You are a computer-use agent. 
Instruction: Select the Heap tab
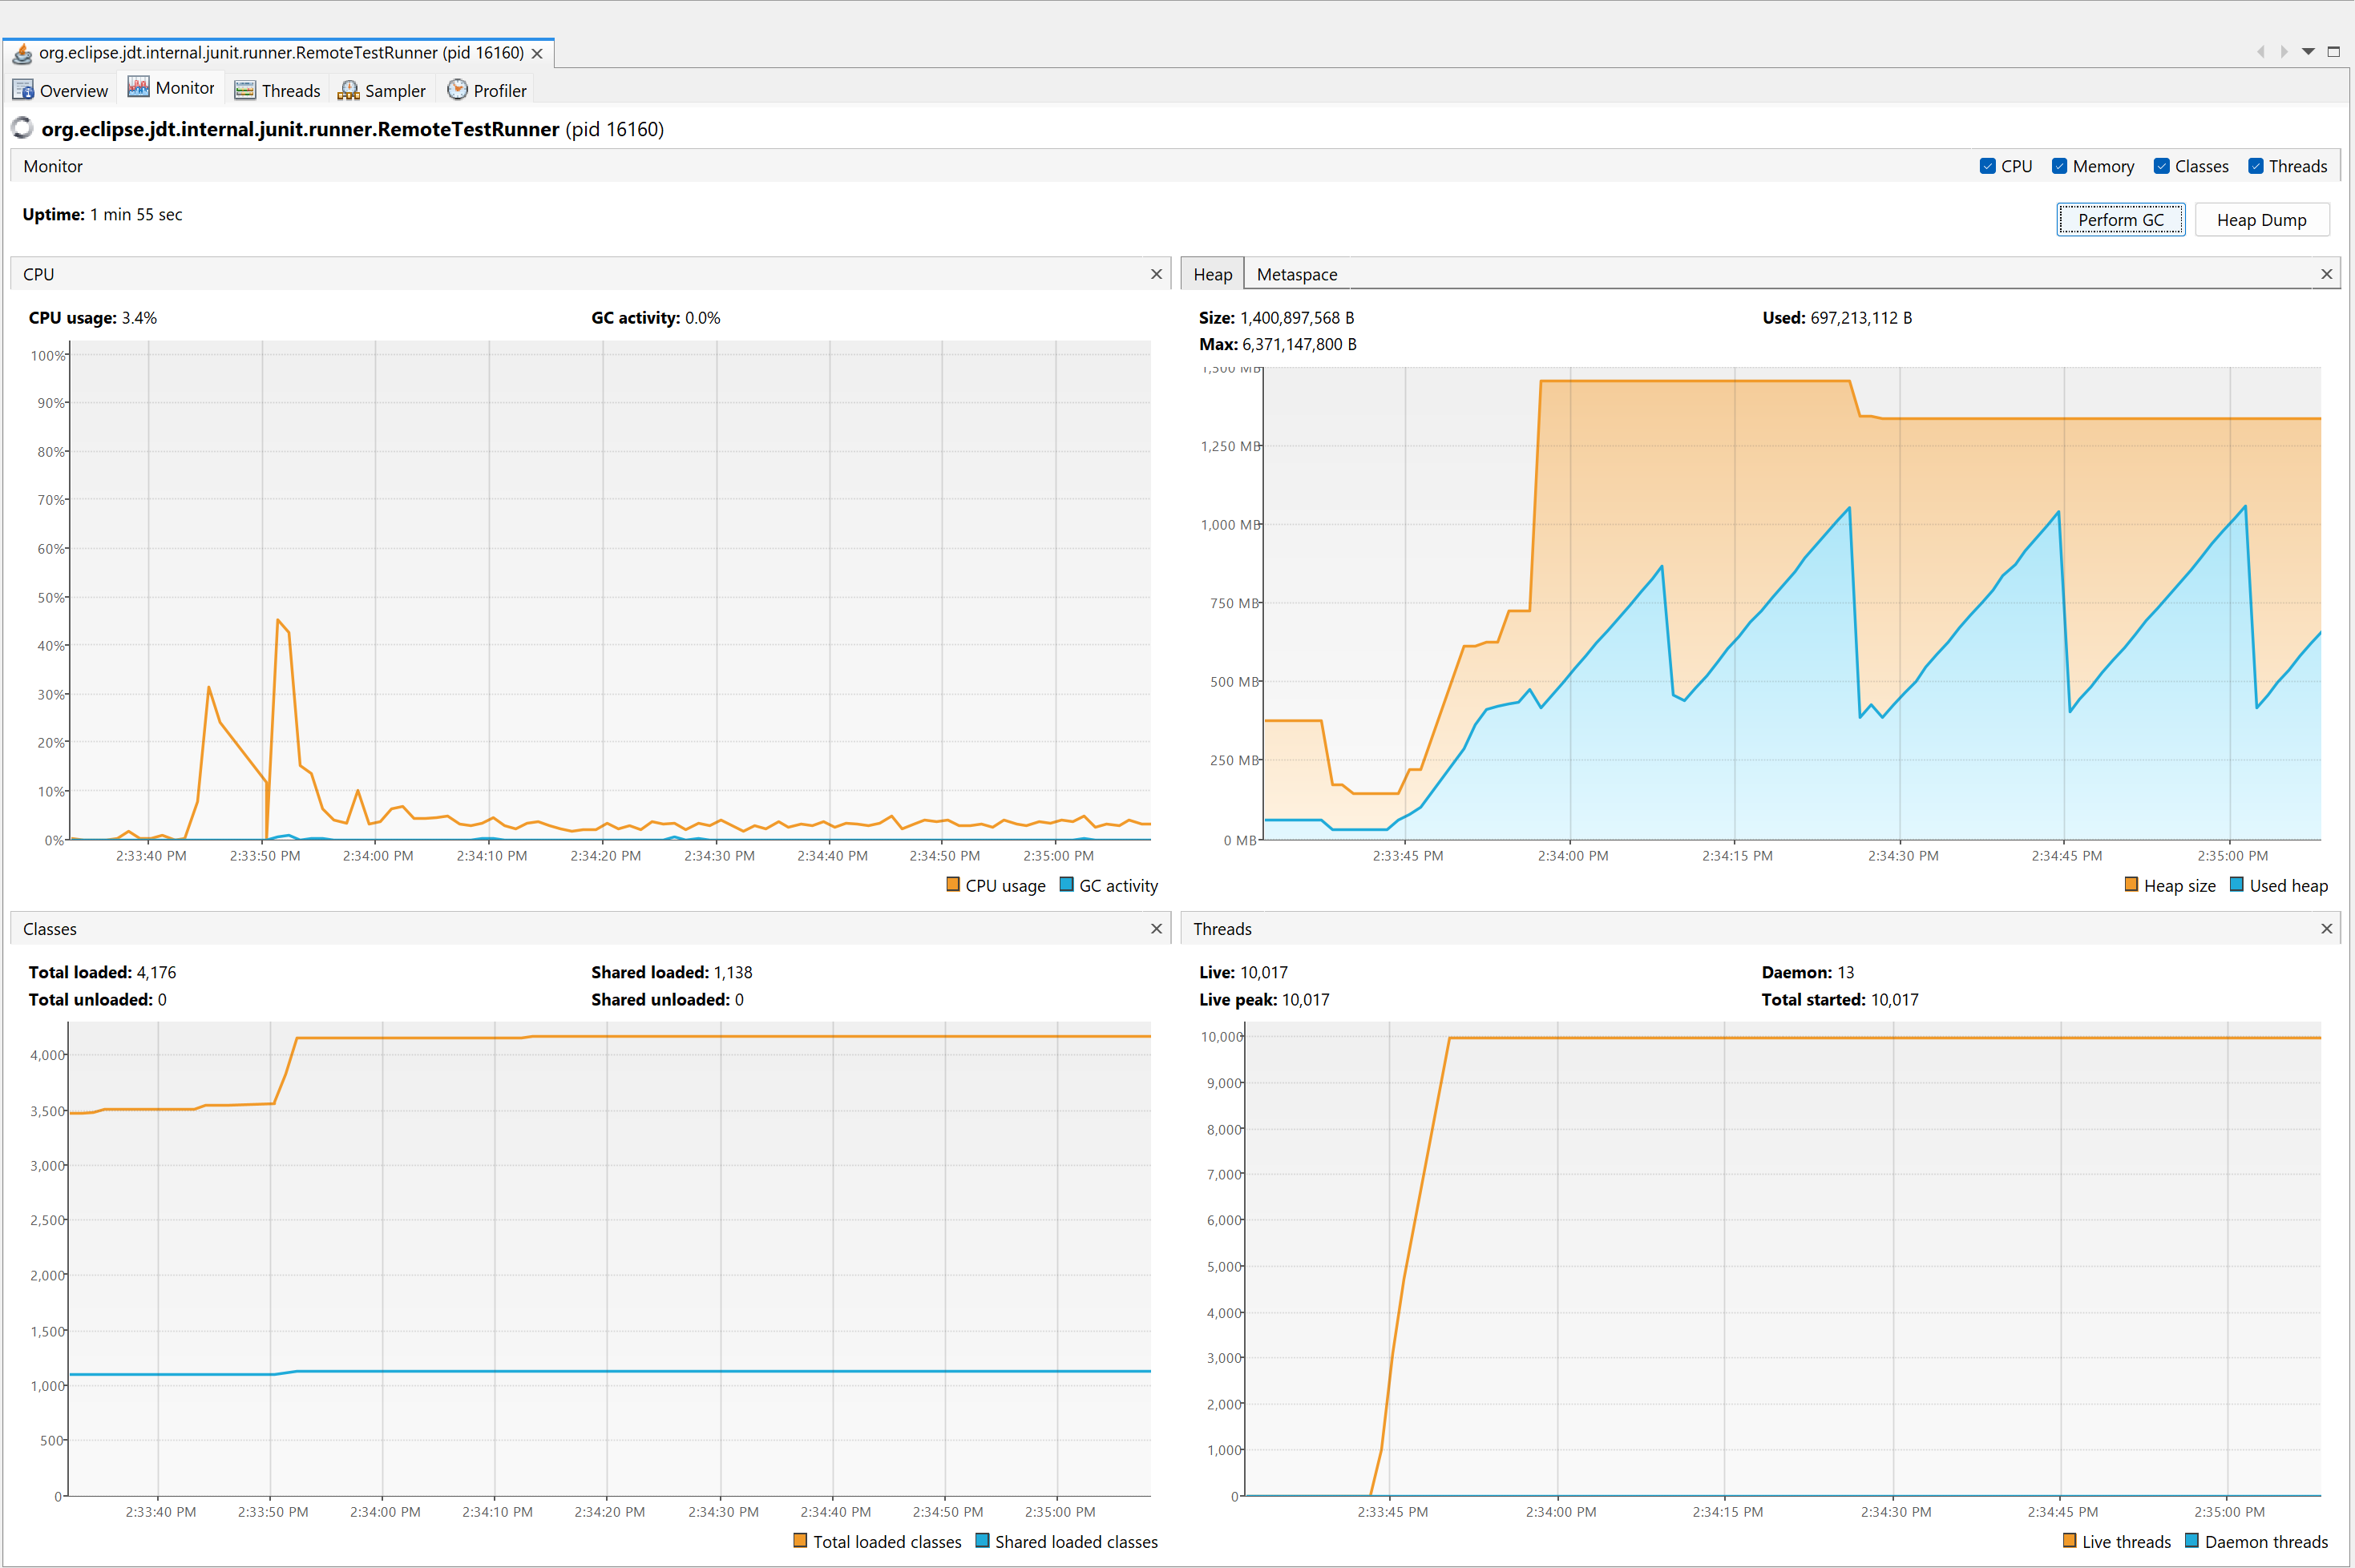[1211, 274]
